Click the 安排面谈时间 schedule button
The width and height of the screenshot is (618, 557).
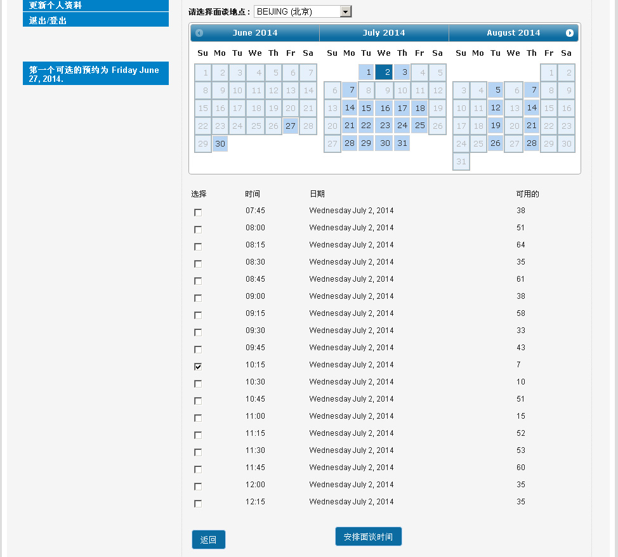(x=368, y=537)
